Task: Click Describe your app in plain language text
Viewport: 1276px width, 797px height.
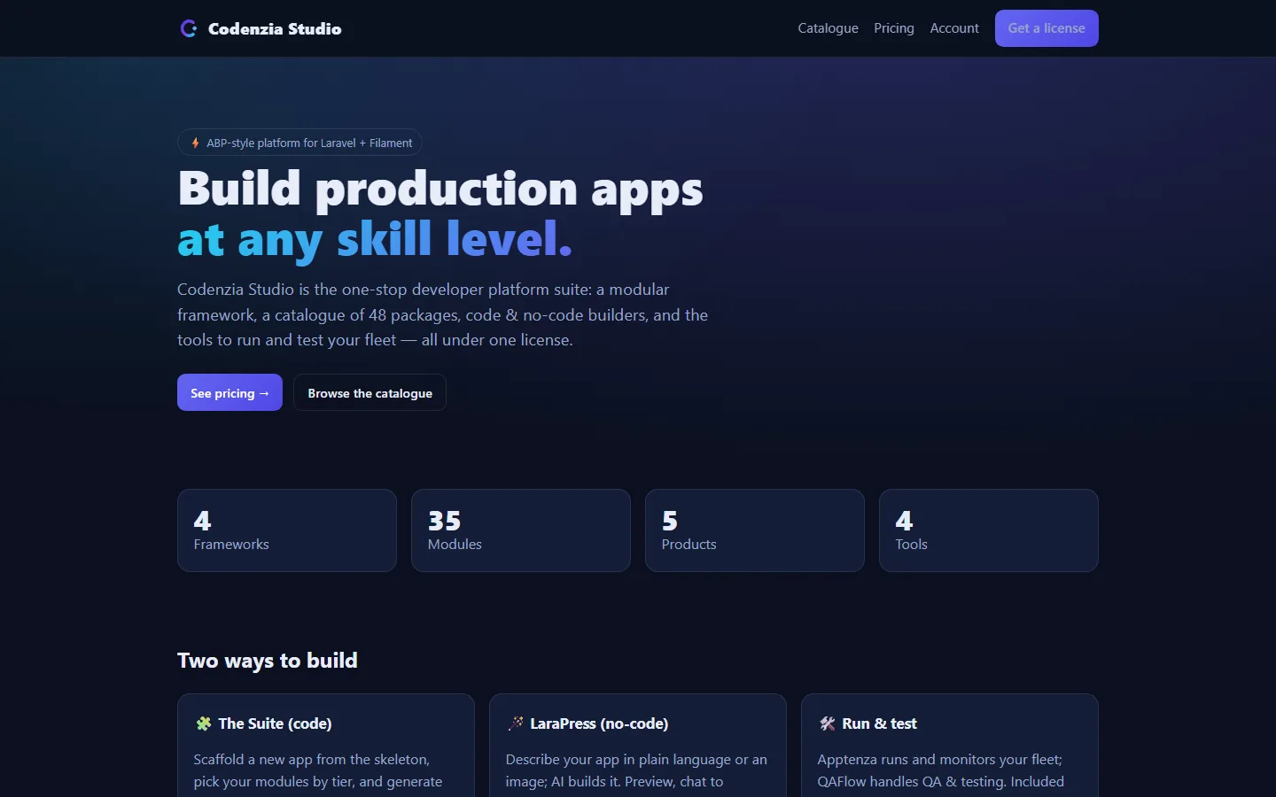Action: (636, 771)
